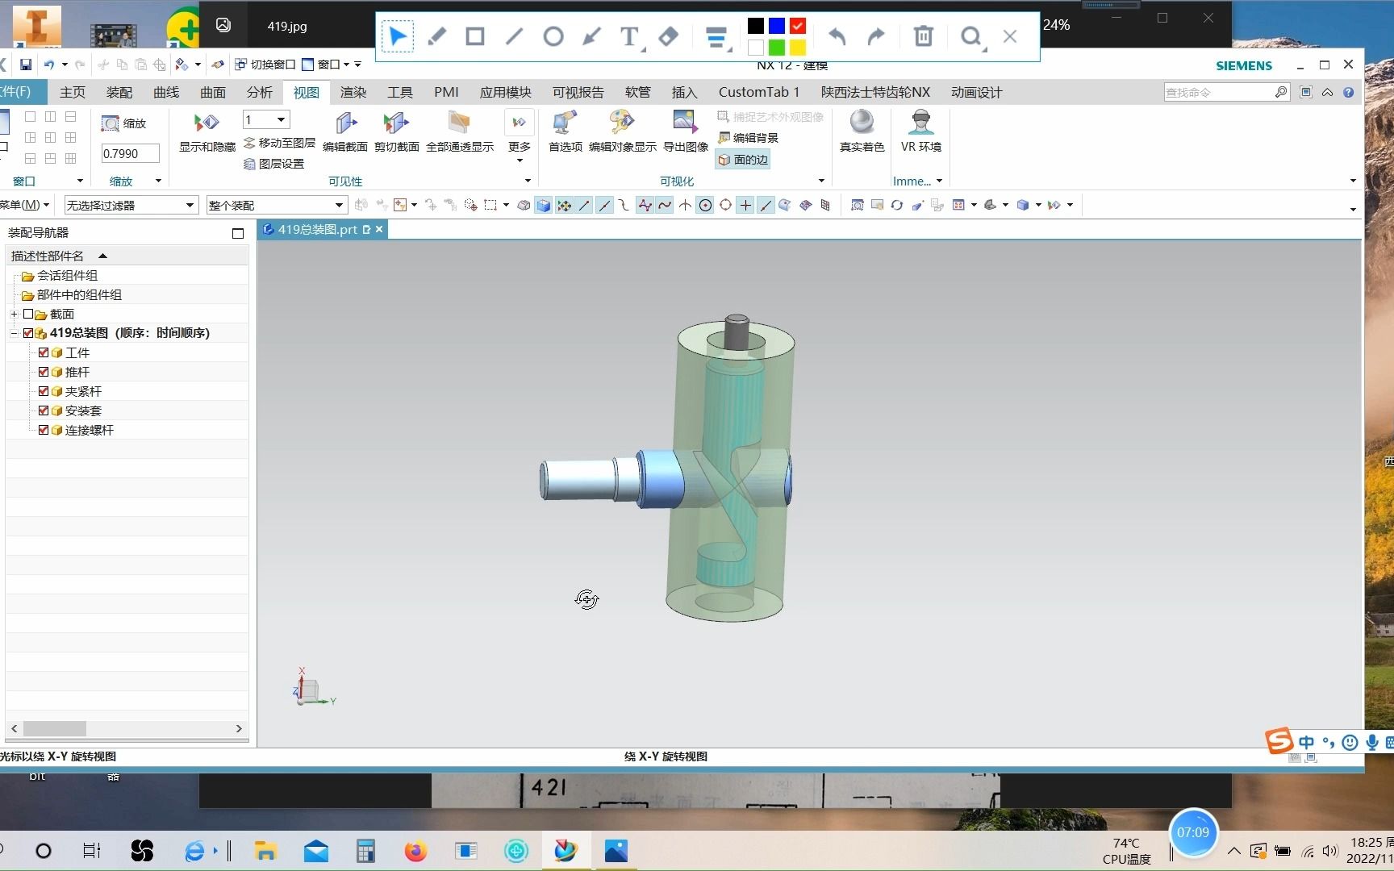
Task: Click See-Thru All (全部通透显示) icon
Action: (x=460, y=131)
